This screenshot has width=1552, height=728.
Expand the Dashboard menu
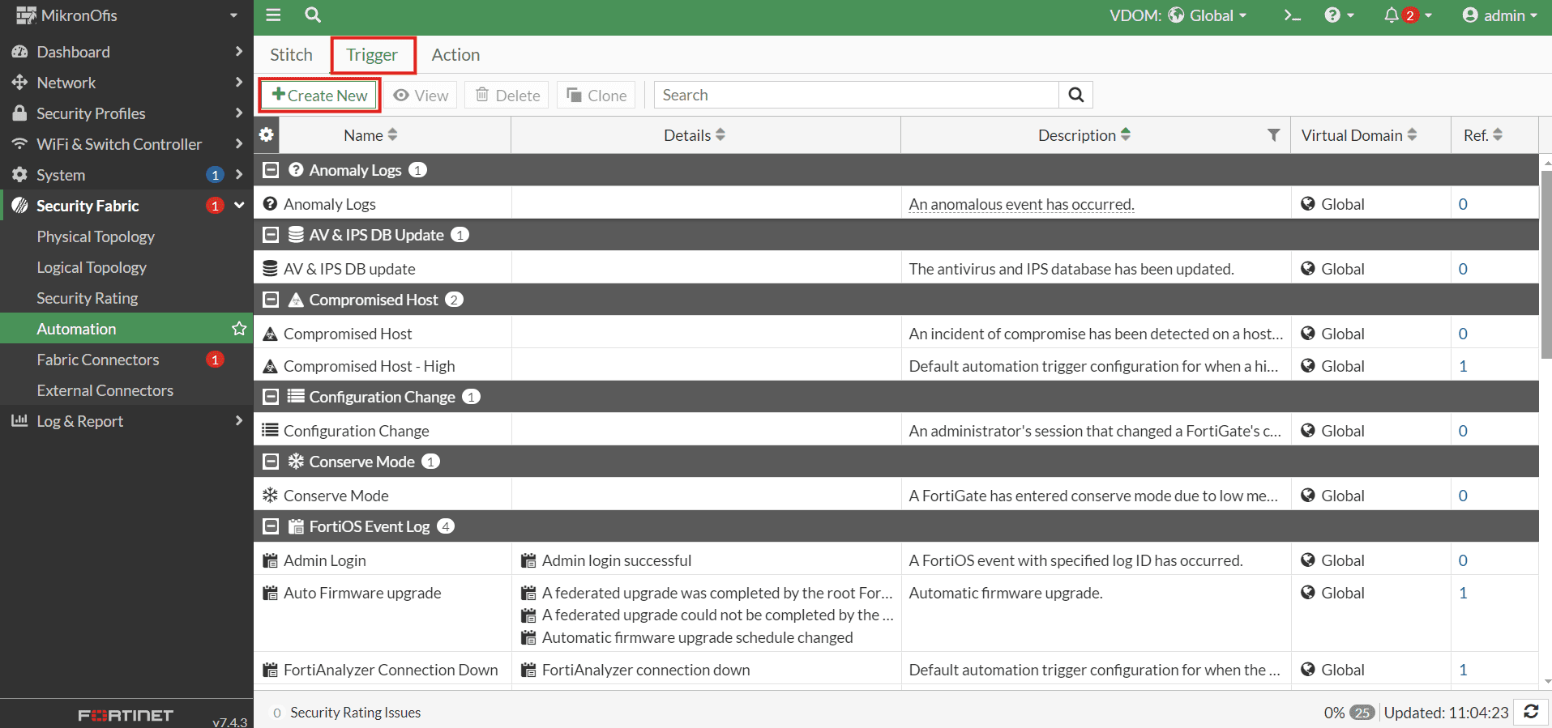point(238,52)
